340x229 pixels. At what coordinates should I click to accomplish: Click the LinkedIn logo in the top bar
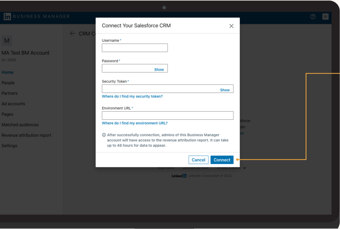(x=6, y=16)
